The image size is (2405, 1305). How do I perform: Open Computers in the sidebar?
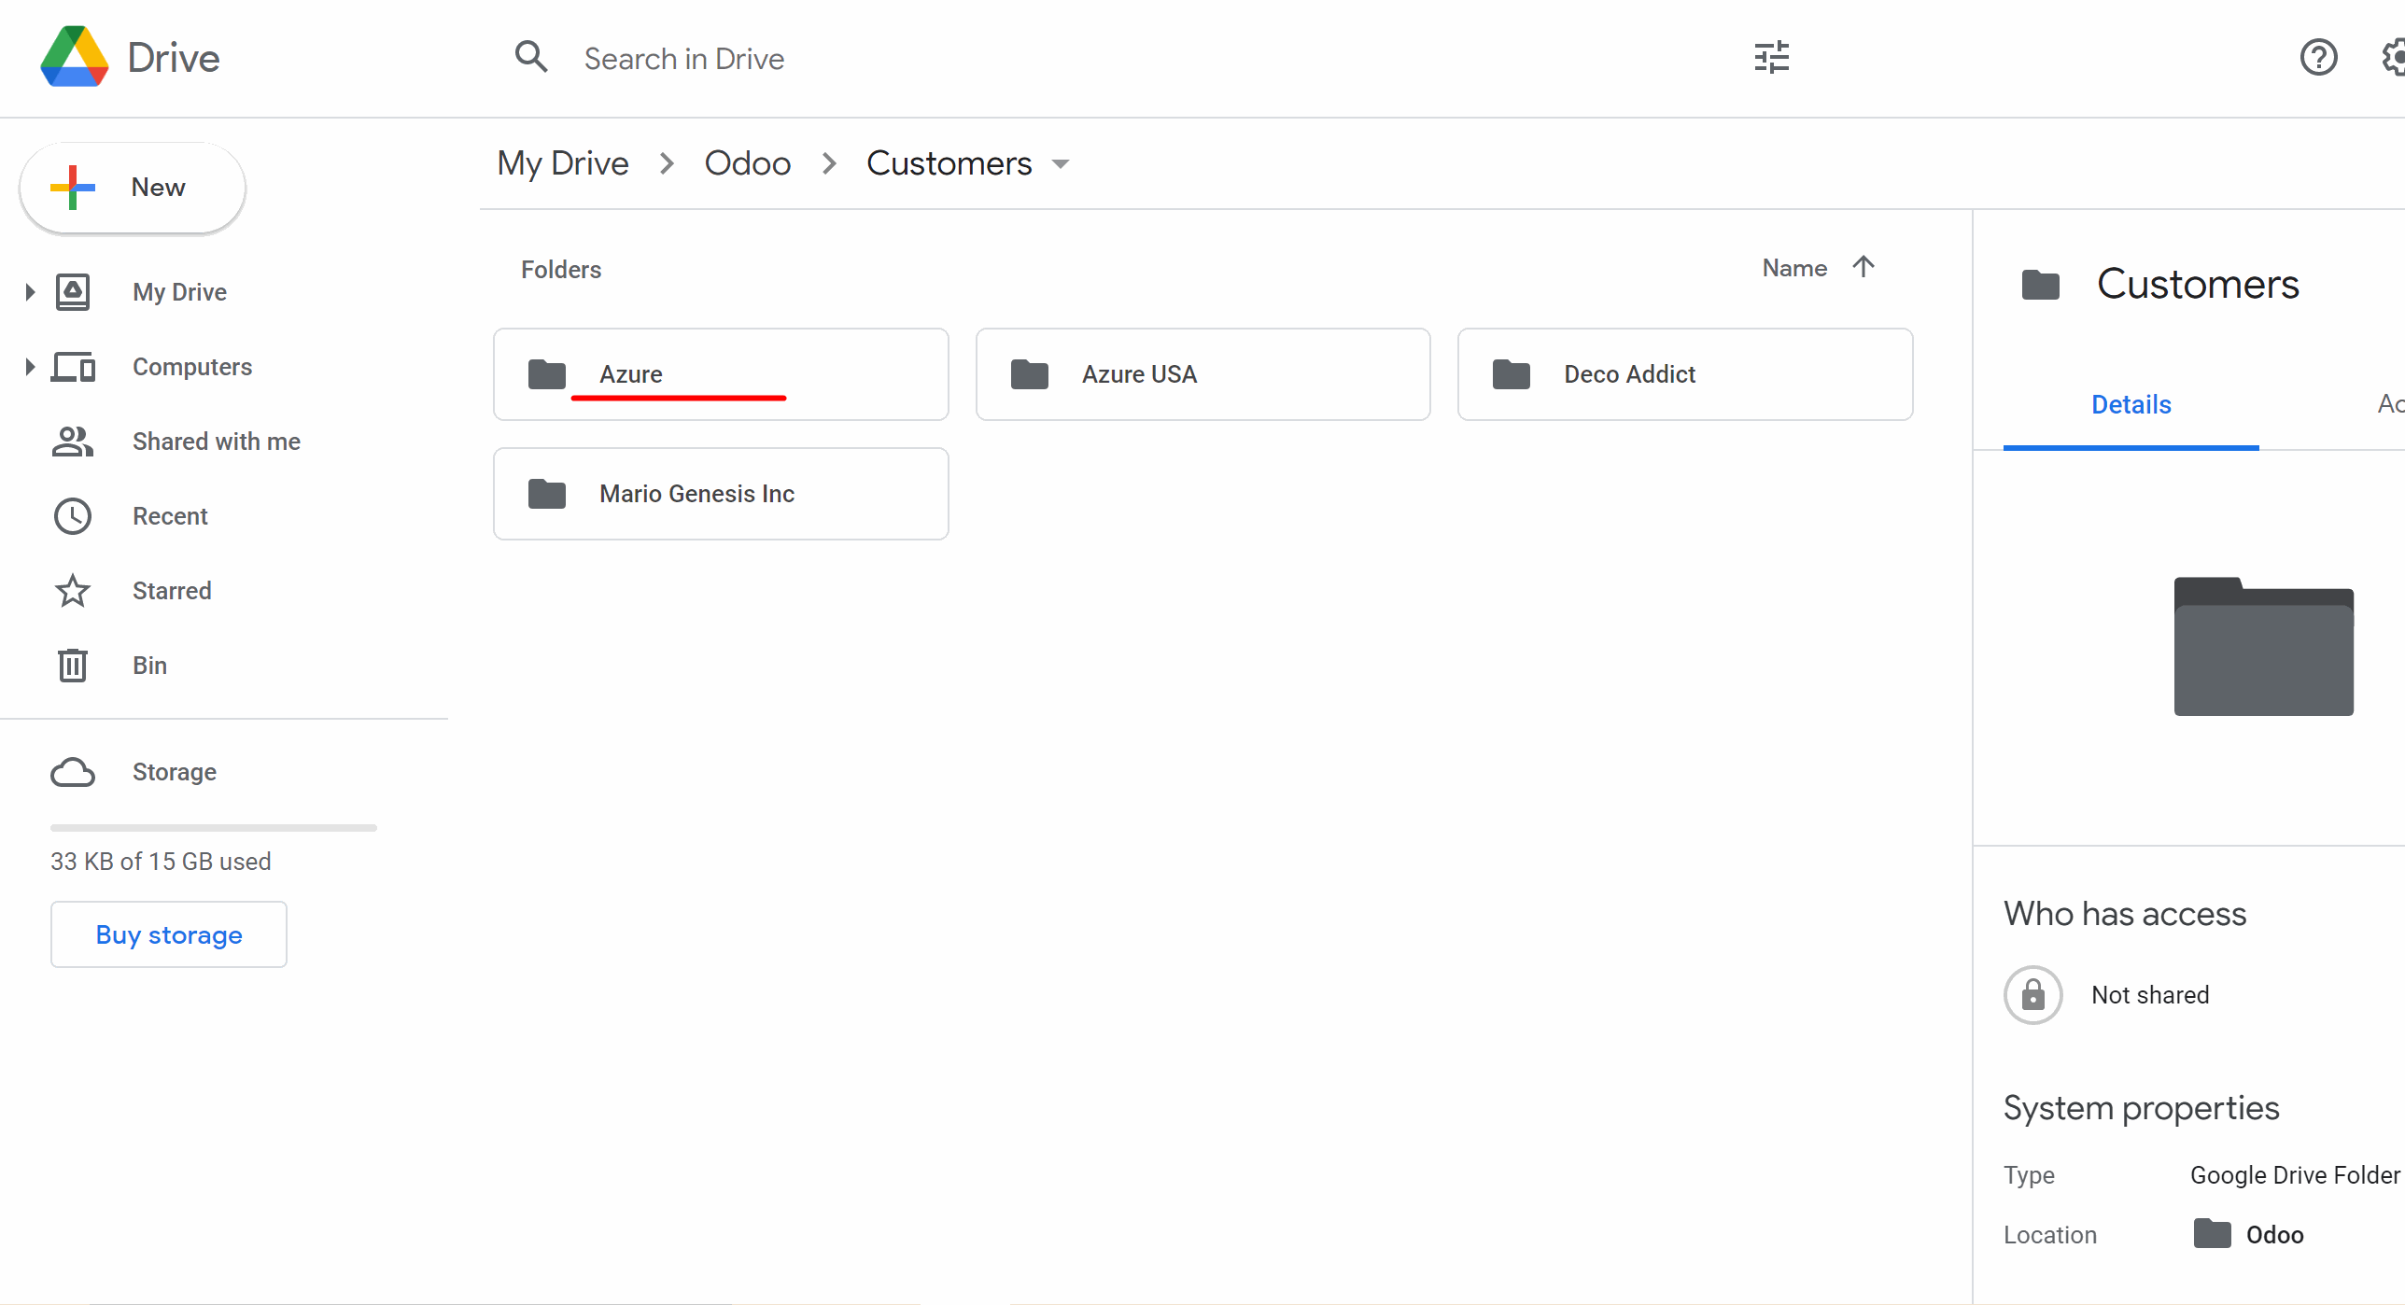pos(191,367)
